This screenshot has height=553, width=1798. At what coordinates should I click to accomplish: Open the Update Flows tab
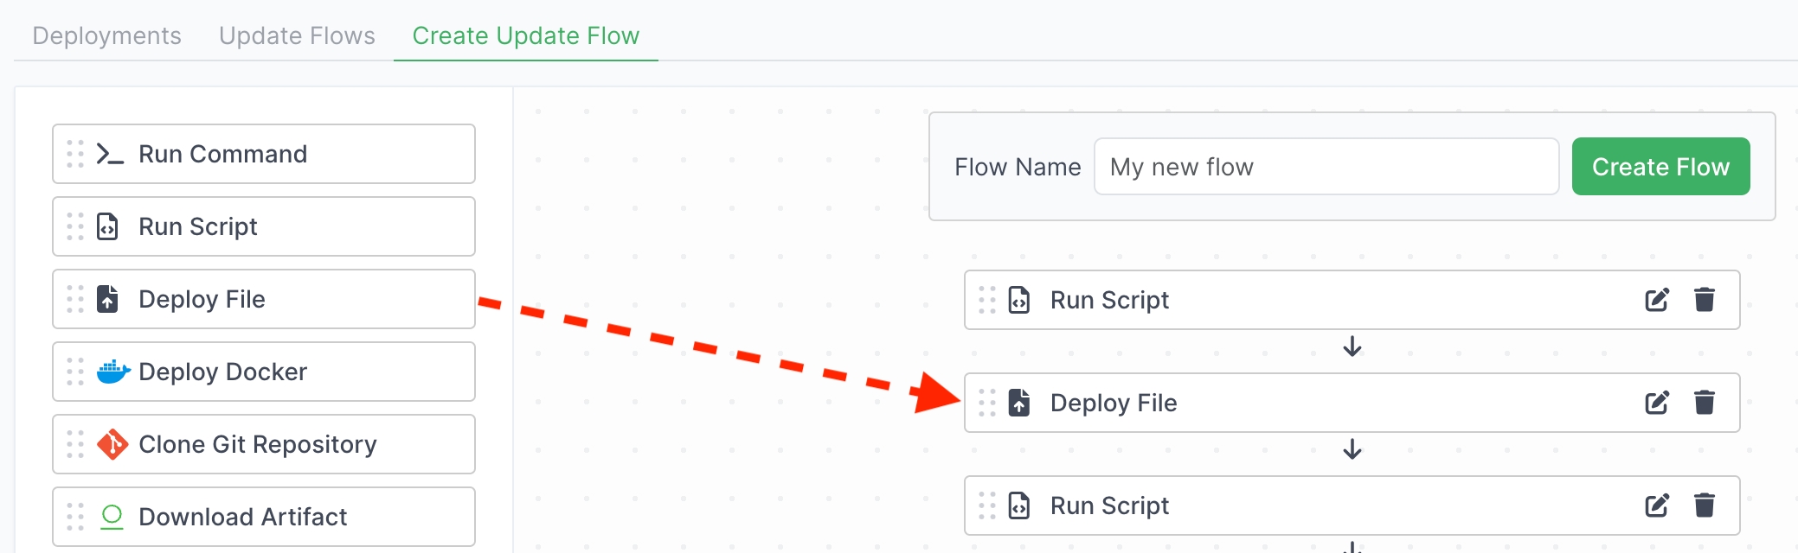[297, 35]
